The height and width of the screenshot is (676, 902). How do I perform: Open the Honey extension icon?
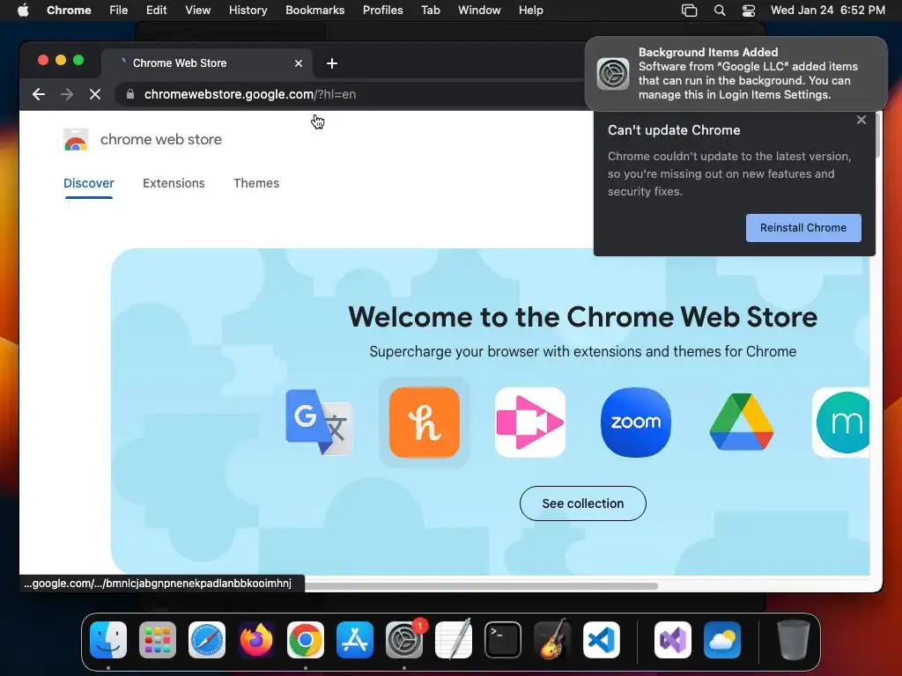click(x=425, y=422)
